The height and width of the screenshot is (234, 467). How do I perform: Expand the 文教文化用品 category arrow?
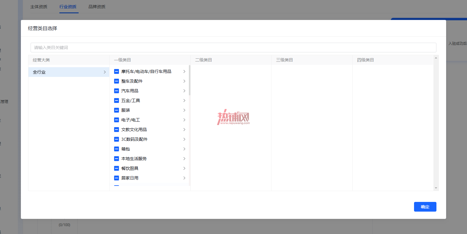[184, 130]
